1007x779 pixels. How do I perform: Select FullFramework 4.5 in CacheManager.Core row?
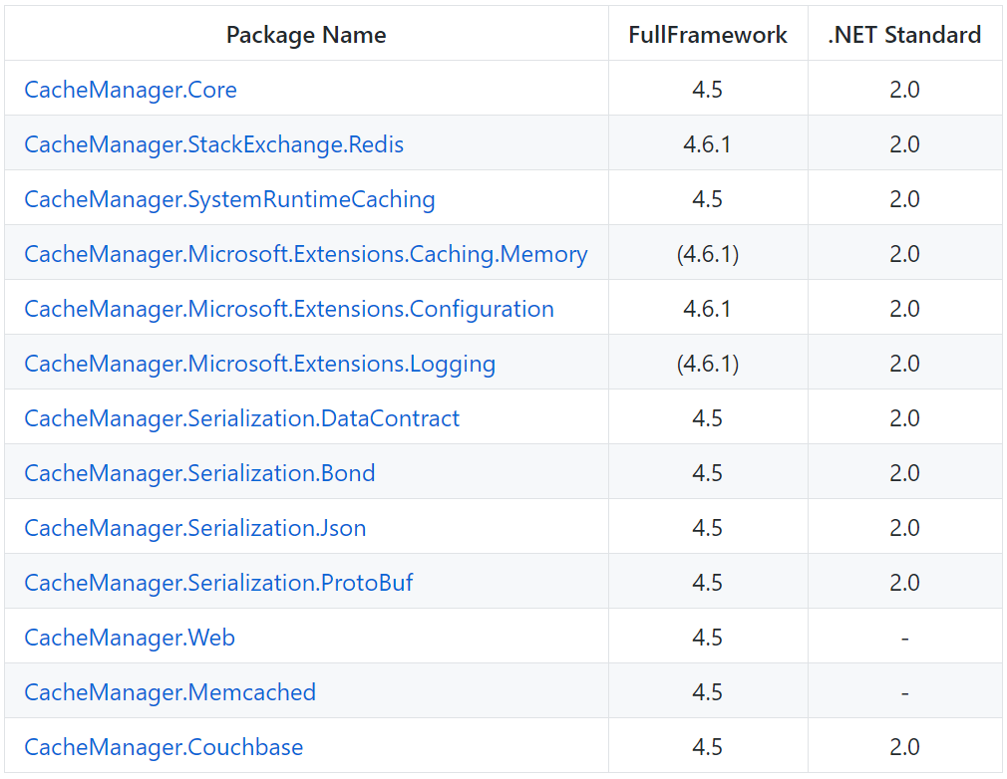707,90
